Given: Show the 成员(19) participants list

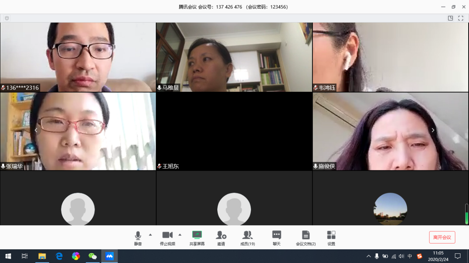Looking at the screenshot, I should 247,238.
